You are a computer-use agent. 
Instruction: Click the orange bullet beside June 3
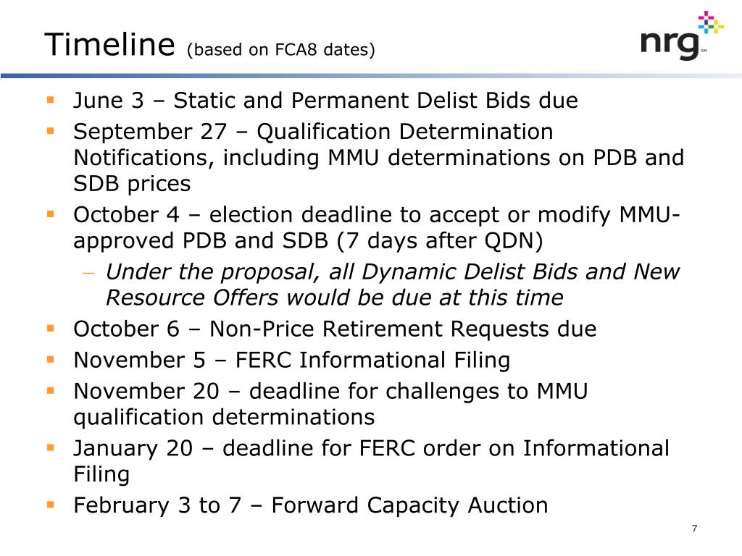pyautogui.click(x=51, y=99)
